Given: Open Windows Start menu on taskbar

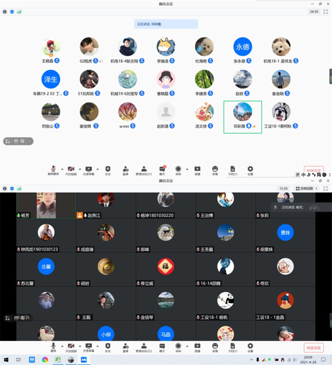Looking at the screenshot, I should click(x=6, y=360).
